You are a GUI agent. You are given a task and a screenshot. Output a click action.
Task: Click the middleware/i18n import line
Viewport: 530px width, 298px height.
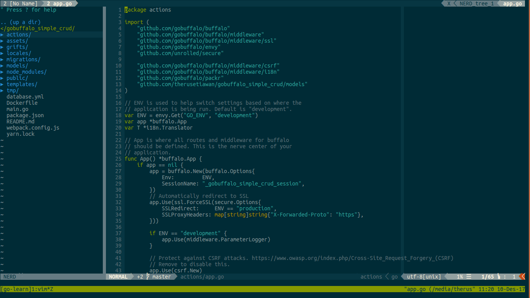click(208, 72)
